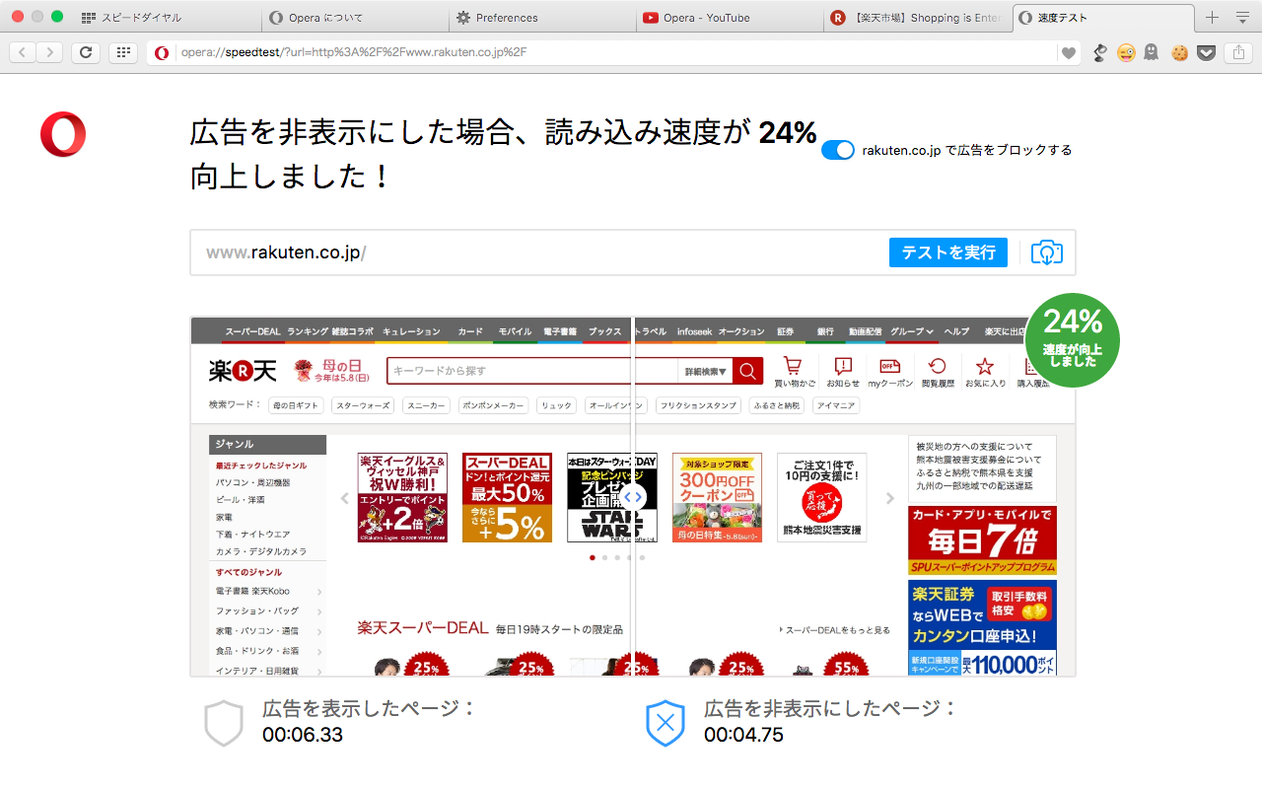Open the emoji face extension
The image size is (1262, 789).
1125,52
